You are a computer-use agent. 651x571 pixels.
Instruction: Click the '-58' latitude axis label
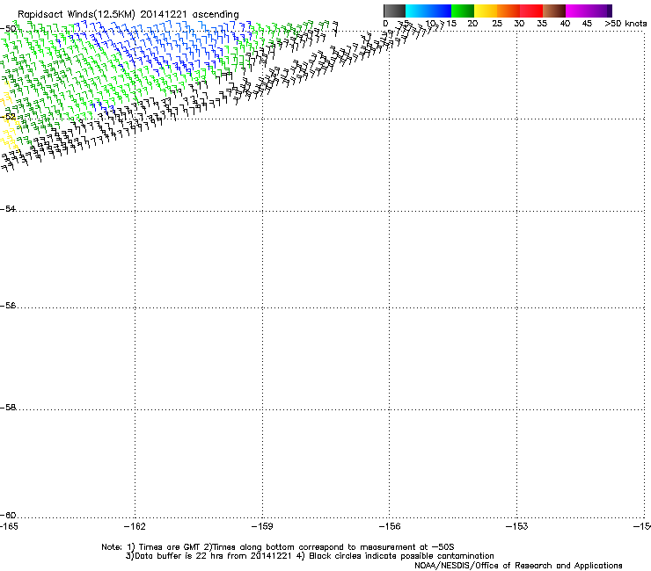[8, 408]
